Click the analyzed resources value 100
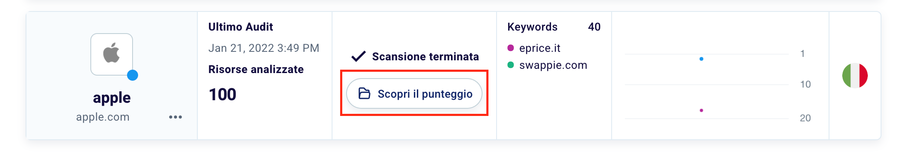Image resolution: width=913 pixels, height=158 pixels. [x=222, y=94]
